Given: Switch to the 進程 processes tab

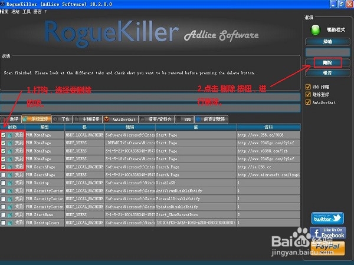Looking at the screenshot, I should 11,119.
